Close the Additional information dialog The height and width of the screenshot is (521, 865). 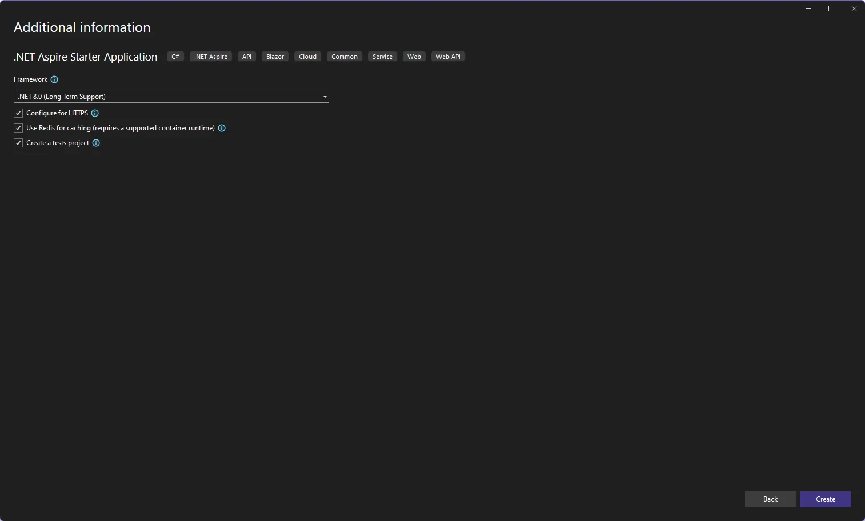(x=854, y=9)
